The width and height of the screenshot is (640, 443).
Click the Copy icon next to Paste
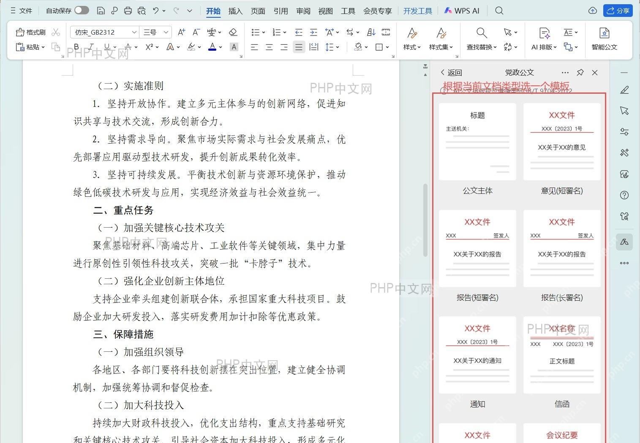56,47
